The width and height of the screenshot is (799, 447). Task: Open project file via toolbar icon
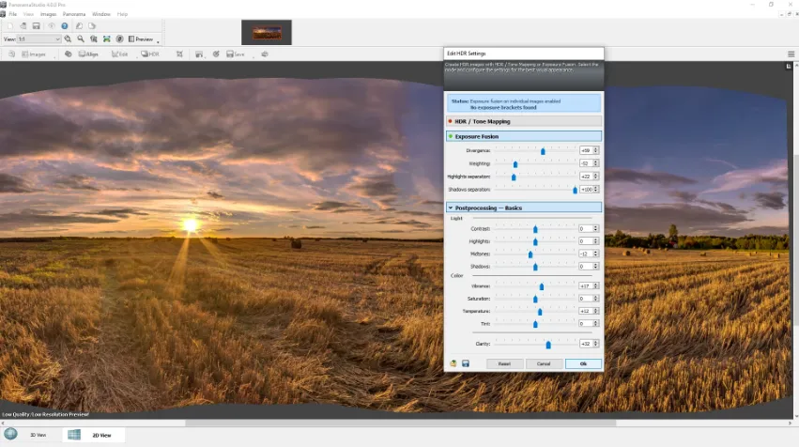point(23,26)
